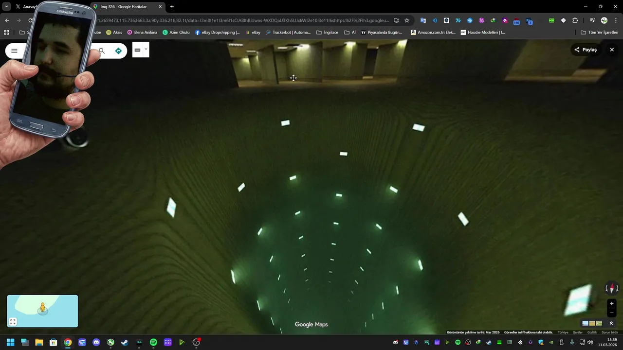Image resolution: width=623 pixels, height=350 pixels.
Task: Expand the İngilizce bookmarks folder
Action: click(327, 33)
